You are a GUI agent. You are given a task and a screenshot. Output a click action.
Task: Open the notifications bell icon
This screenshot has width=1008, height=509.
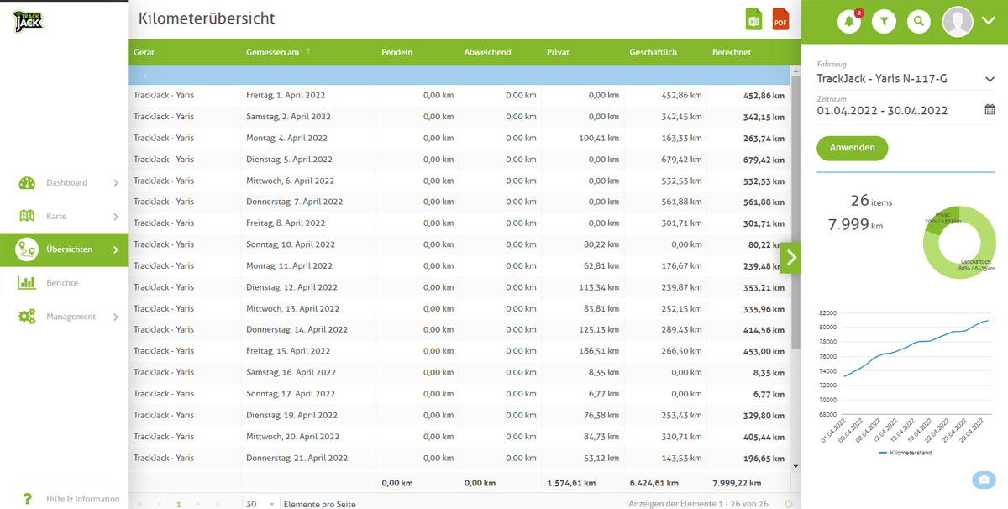(849, 22)
